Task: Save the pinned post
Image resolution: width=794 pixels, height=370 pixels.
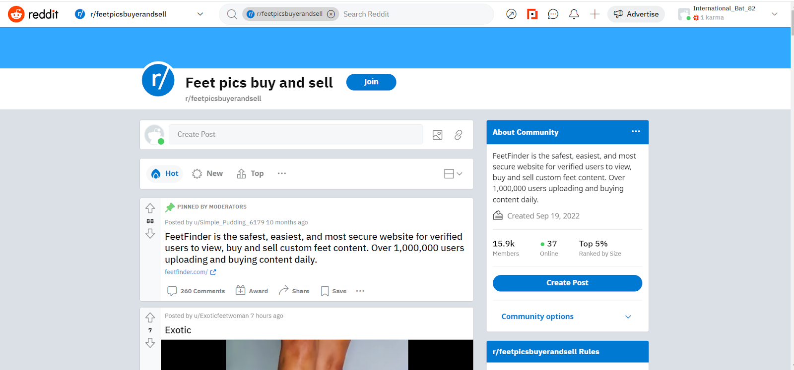Action: (333, 291)
